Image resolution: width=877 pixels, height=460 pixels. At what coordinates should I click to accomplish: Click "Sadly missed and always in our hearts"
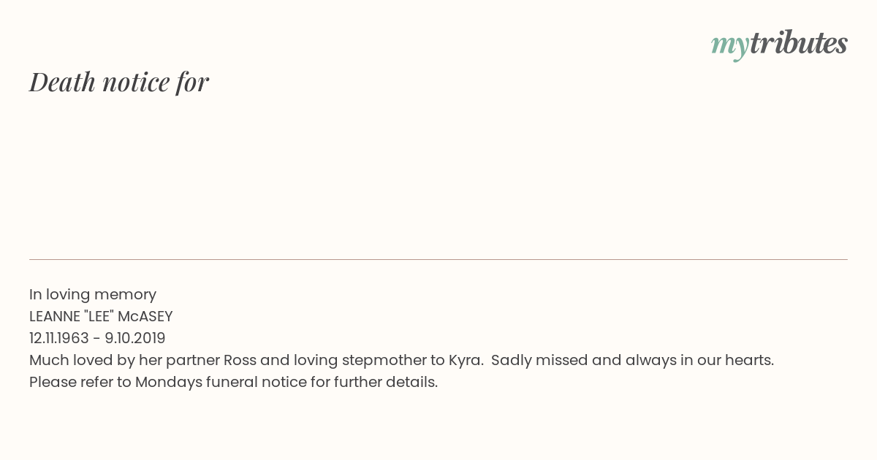(631, 361)
